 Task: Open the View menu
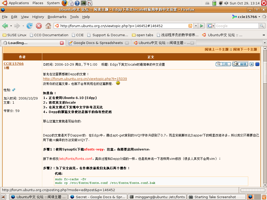click(25, 17)
